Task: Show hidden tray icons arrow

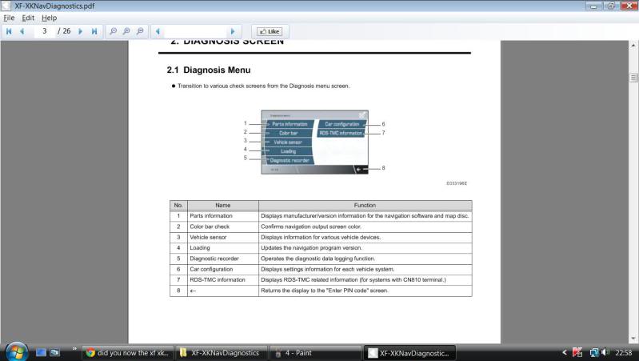Action: [565, 352]
